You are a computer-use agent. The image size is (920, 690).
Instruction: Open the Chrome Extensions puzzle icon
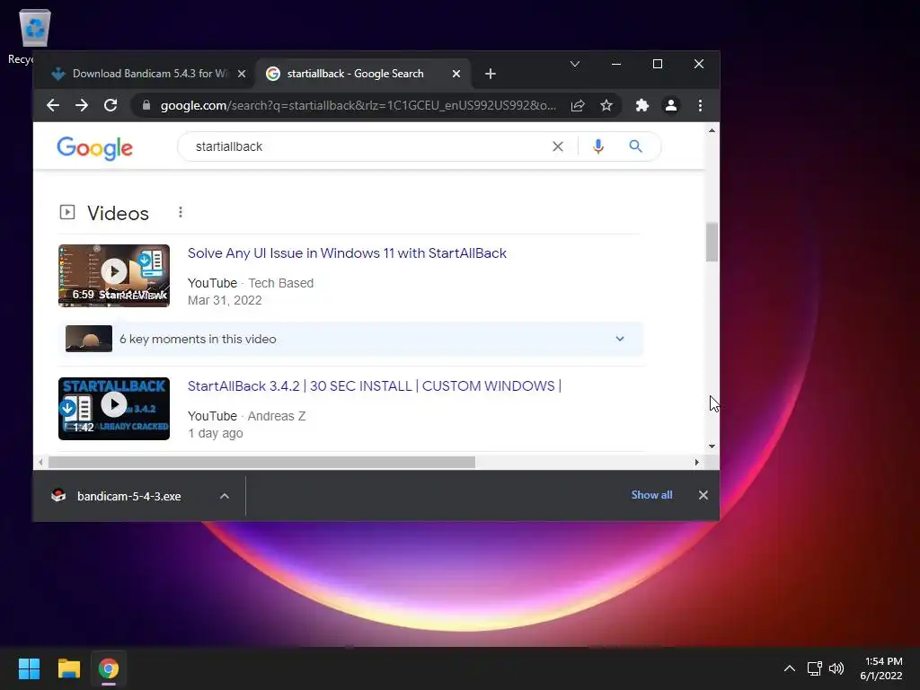[641, 106]
